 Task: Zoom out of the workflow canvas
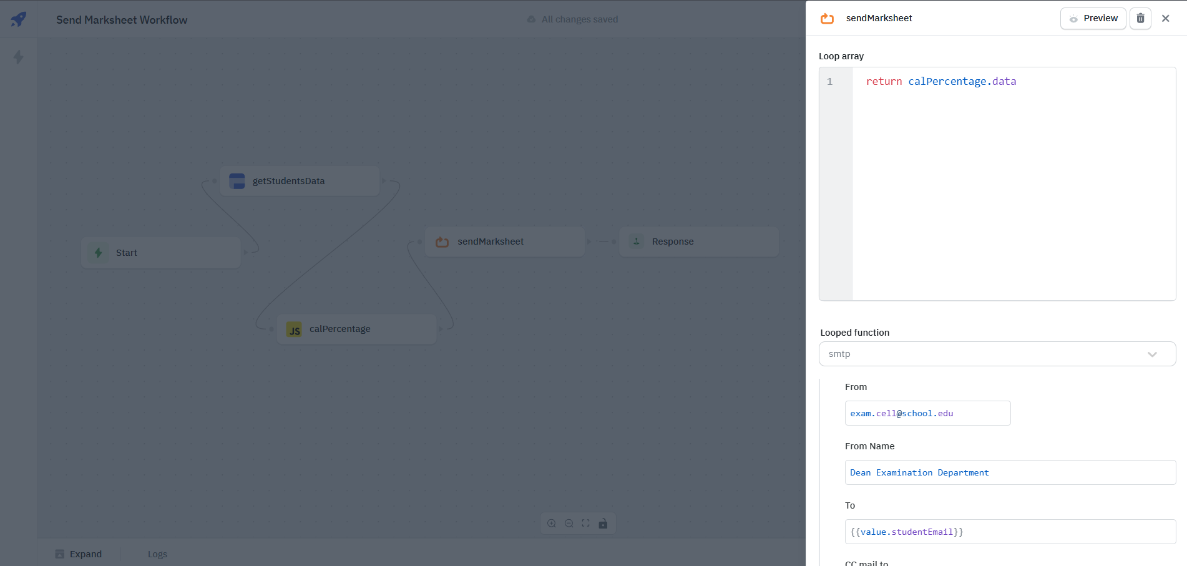coord(569,524)
